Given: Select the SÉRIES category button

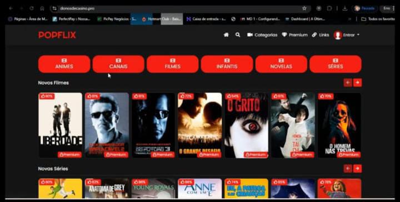Looking at the screenshot, I should coord(336,64).
